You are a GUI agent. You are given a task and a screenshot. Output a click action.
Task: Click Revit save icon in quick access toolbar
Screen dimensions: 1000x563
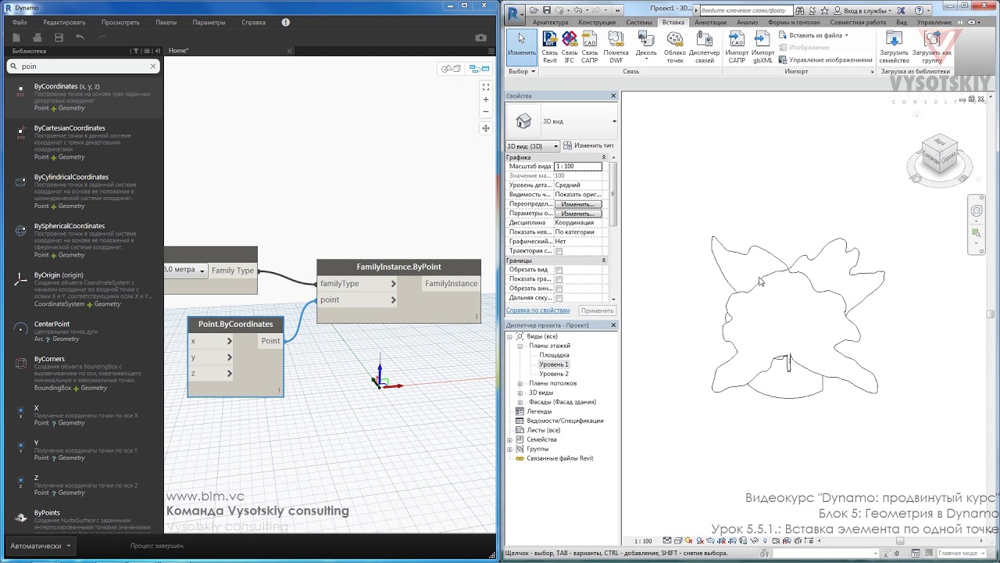[x=547, y=10]
